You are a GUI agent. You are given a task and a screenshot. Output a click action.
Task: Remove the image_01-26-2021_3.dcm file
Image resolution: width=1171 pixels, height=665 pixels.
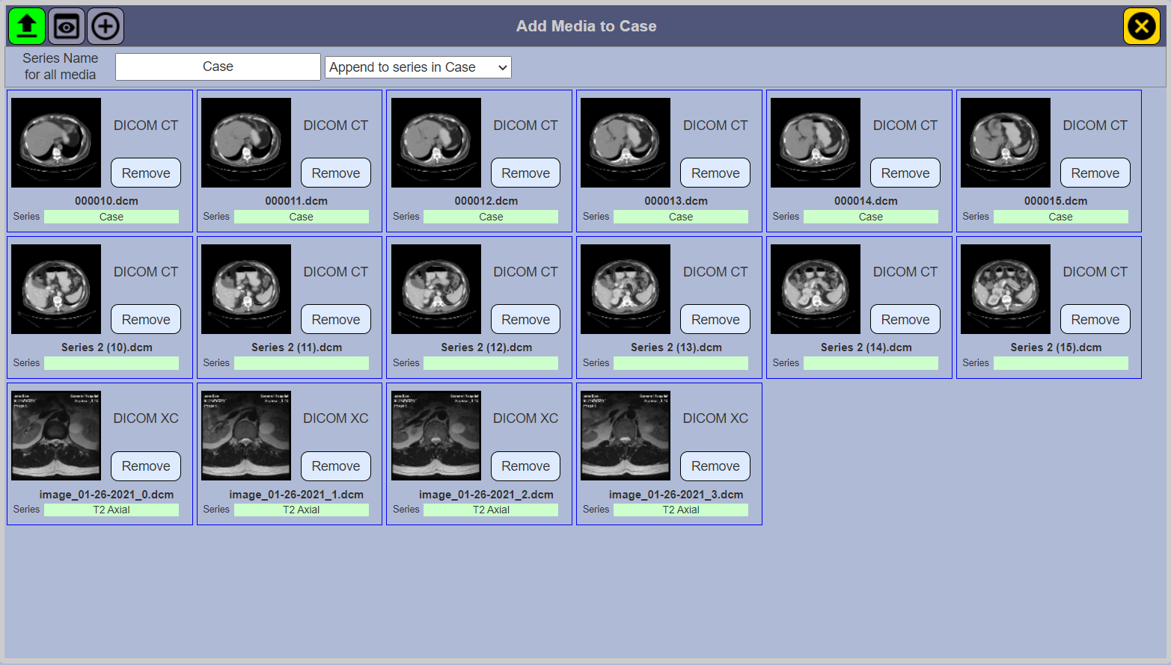click(715, 466)
